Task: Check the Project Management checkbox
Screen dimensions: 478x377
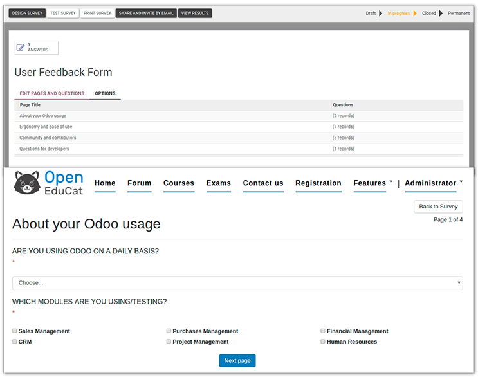Action: click(169, 342)
